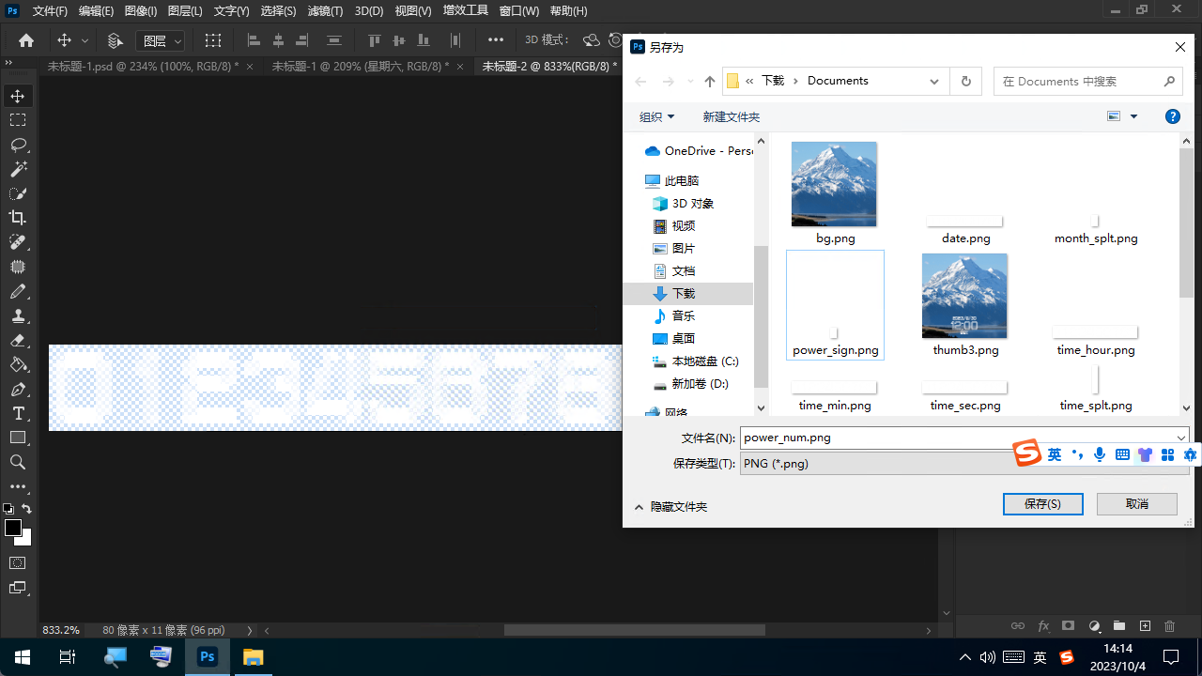Click the create new layer icon
The height and width of the screenshot is (676, 1202).
coord(1145,626)
